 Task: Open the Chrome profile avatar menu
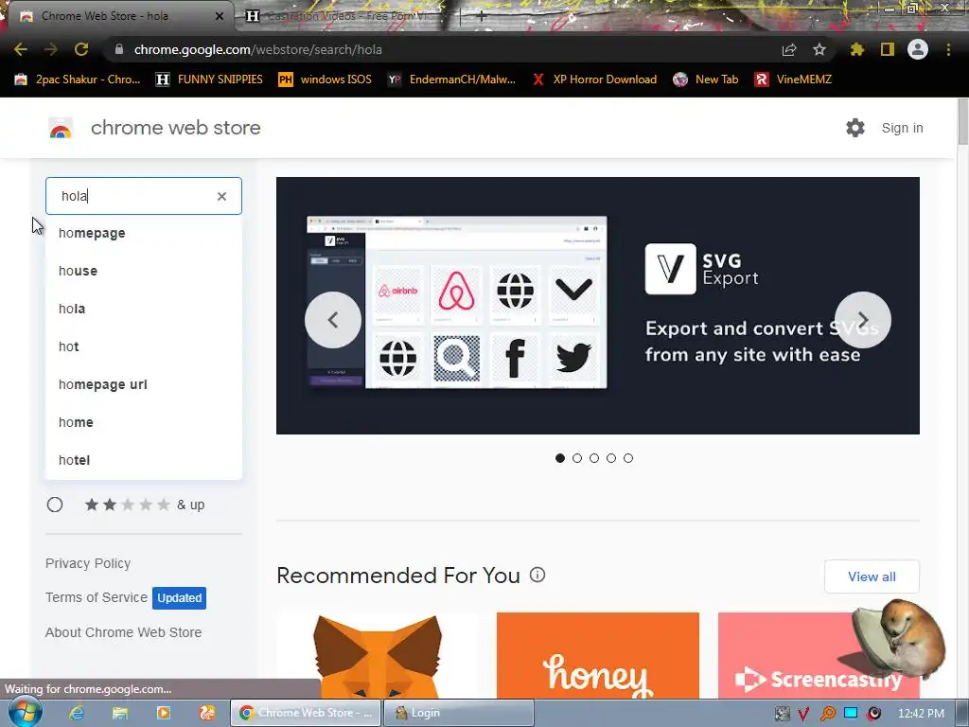918,49
